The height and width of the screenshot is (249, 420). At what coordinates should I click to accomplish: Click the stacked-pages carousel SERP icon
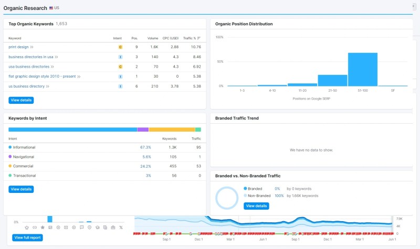point(106,228)
